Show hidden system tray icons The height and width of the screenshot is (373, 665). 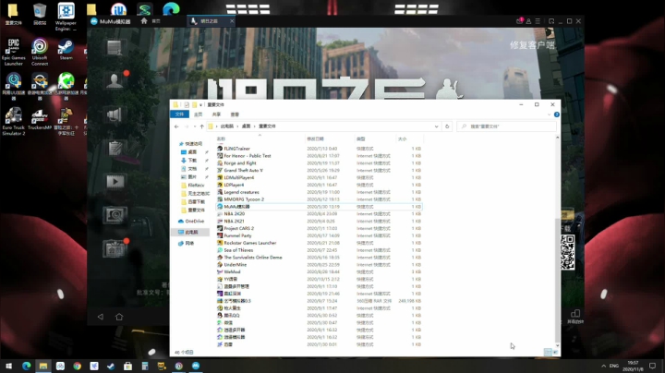click(603, 366)
